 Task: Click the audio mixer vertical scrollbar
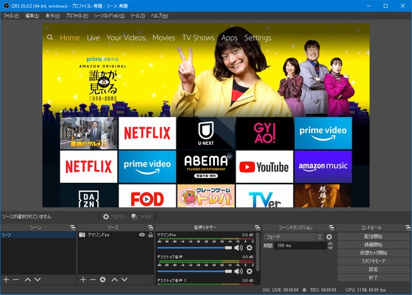coord(257,252)
